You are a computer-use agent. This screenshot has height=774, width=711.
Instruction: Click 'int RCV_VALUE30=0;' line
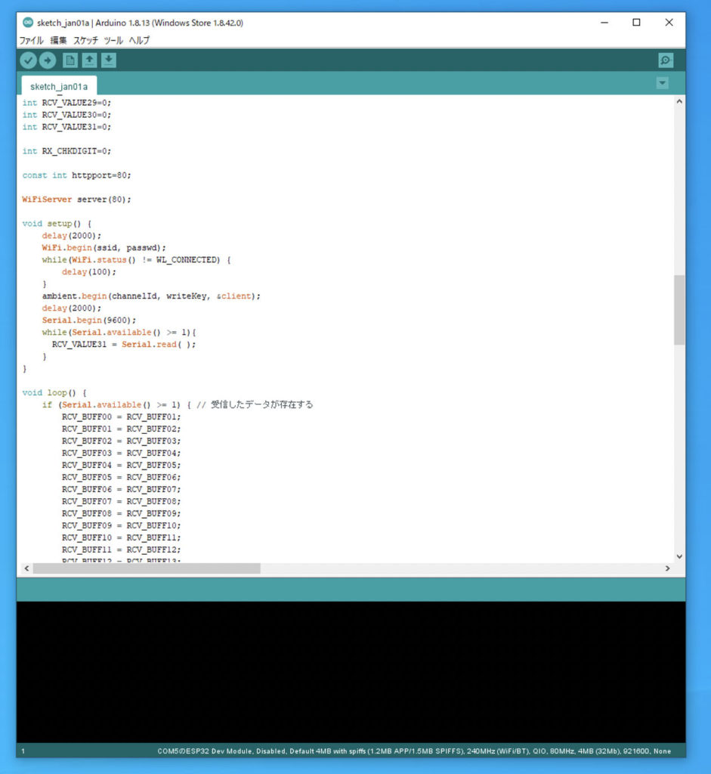66,115
